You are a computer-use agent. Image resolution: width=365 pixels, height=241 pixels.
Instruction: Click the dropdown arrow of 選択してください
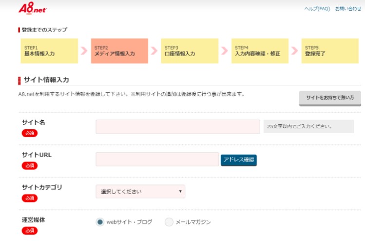point(180,191)
